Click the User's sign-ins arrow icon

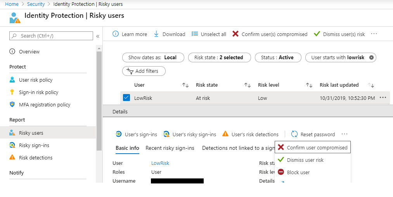[x=119, y=134]
